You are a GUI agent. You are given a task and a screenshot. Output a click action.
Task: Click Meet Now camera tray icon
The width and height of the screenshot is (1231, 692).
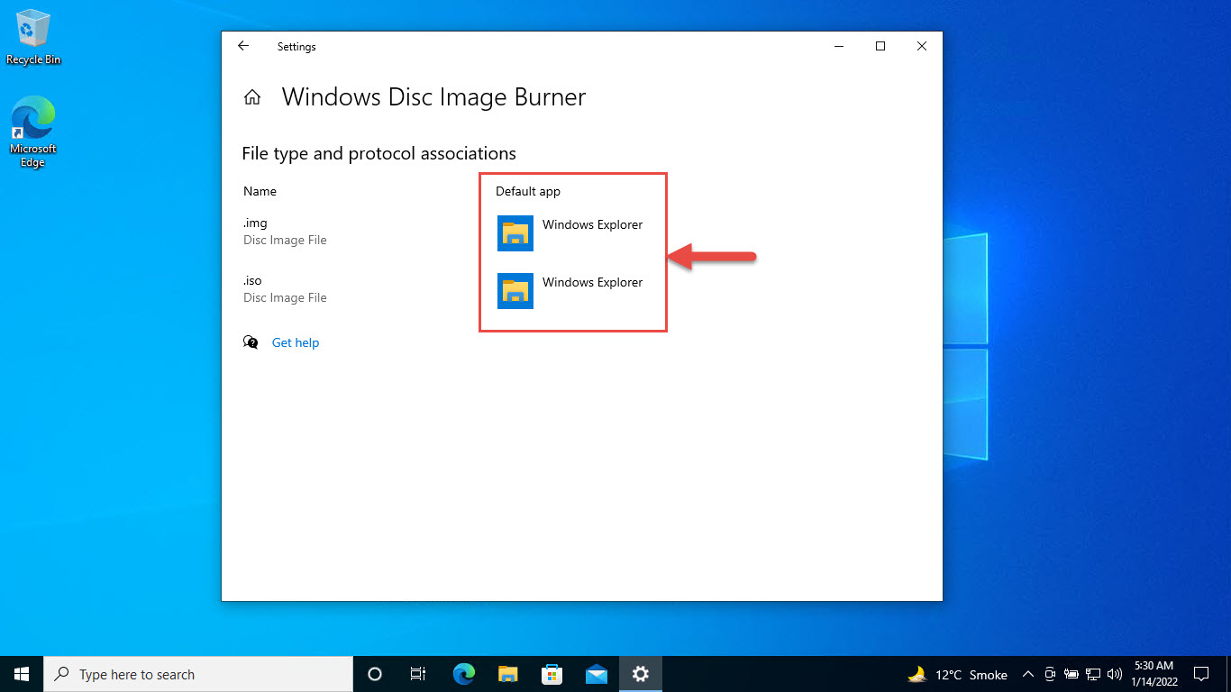click(1051, 675)
